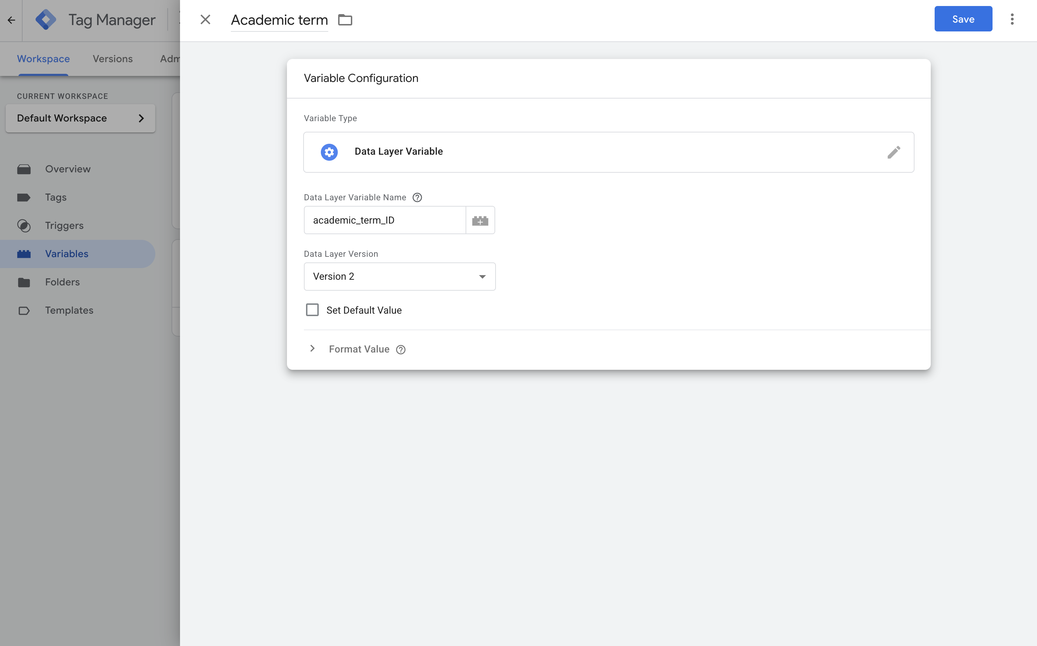Go back using the arrow icon
Viewport: 1037px width, 646px height.
click(x=12, y=20)
